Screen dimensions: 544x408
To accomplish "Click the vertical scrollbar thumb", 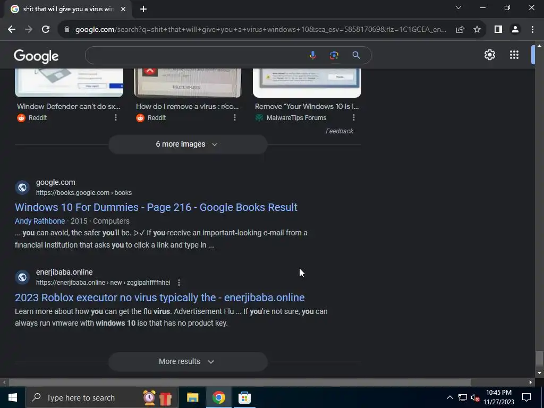I will click(x=539, y=359).
